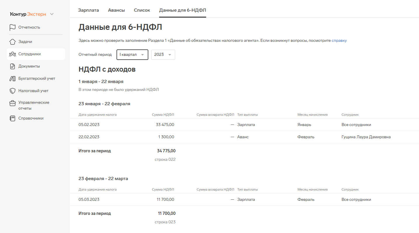This screenshot has width=419, height=233.
Task: Click the 23 февраля - 22 марта heading
Action: pyautogui.click(x=103, y=179)
